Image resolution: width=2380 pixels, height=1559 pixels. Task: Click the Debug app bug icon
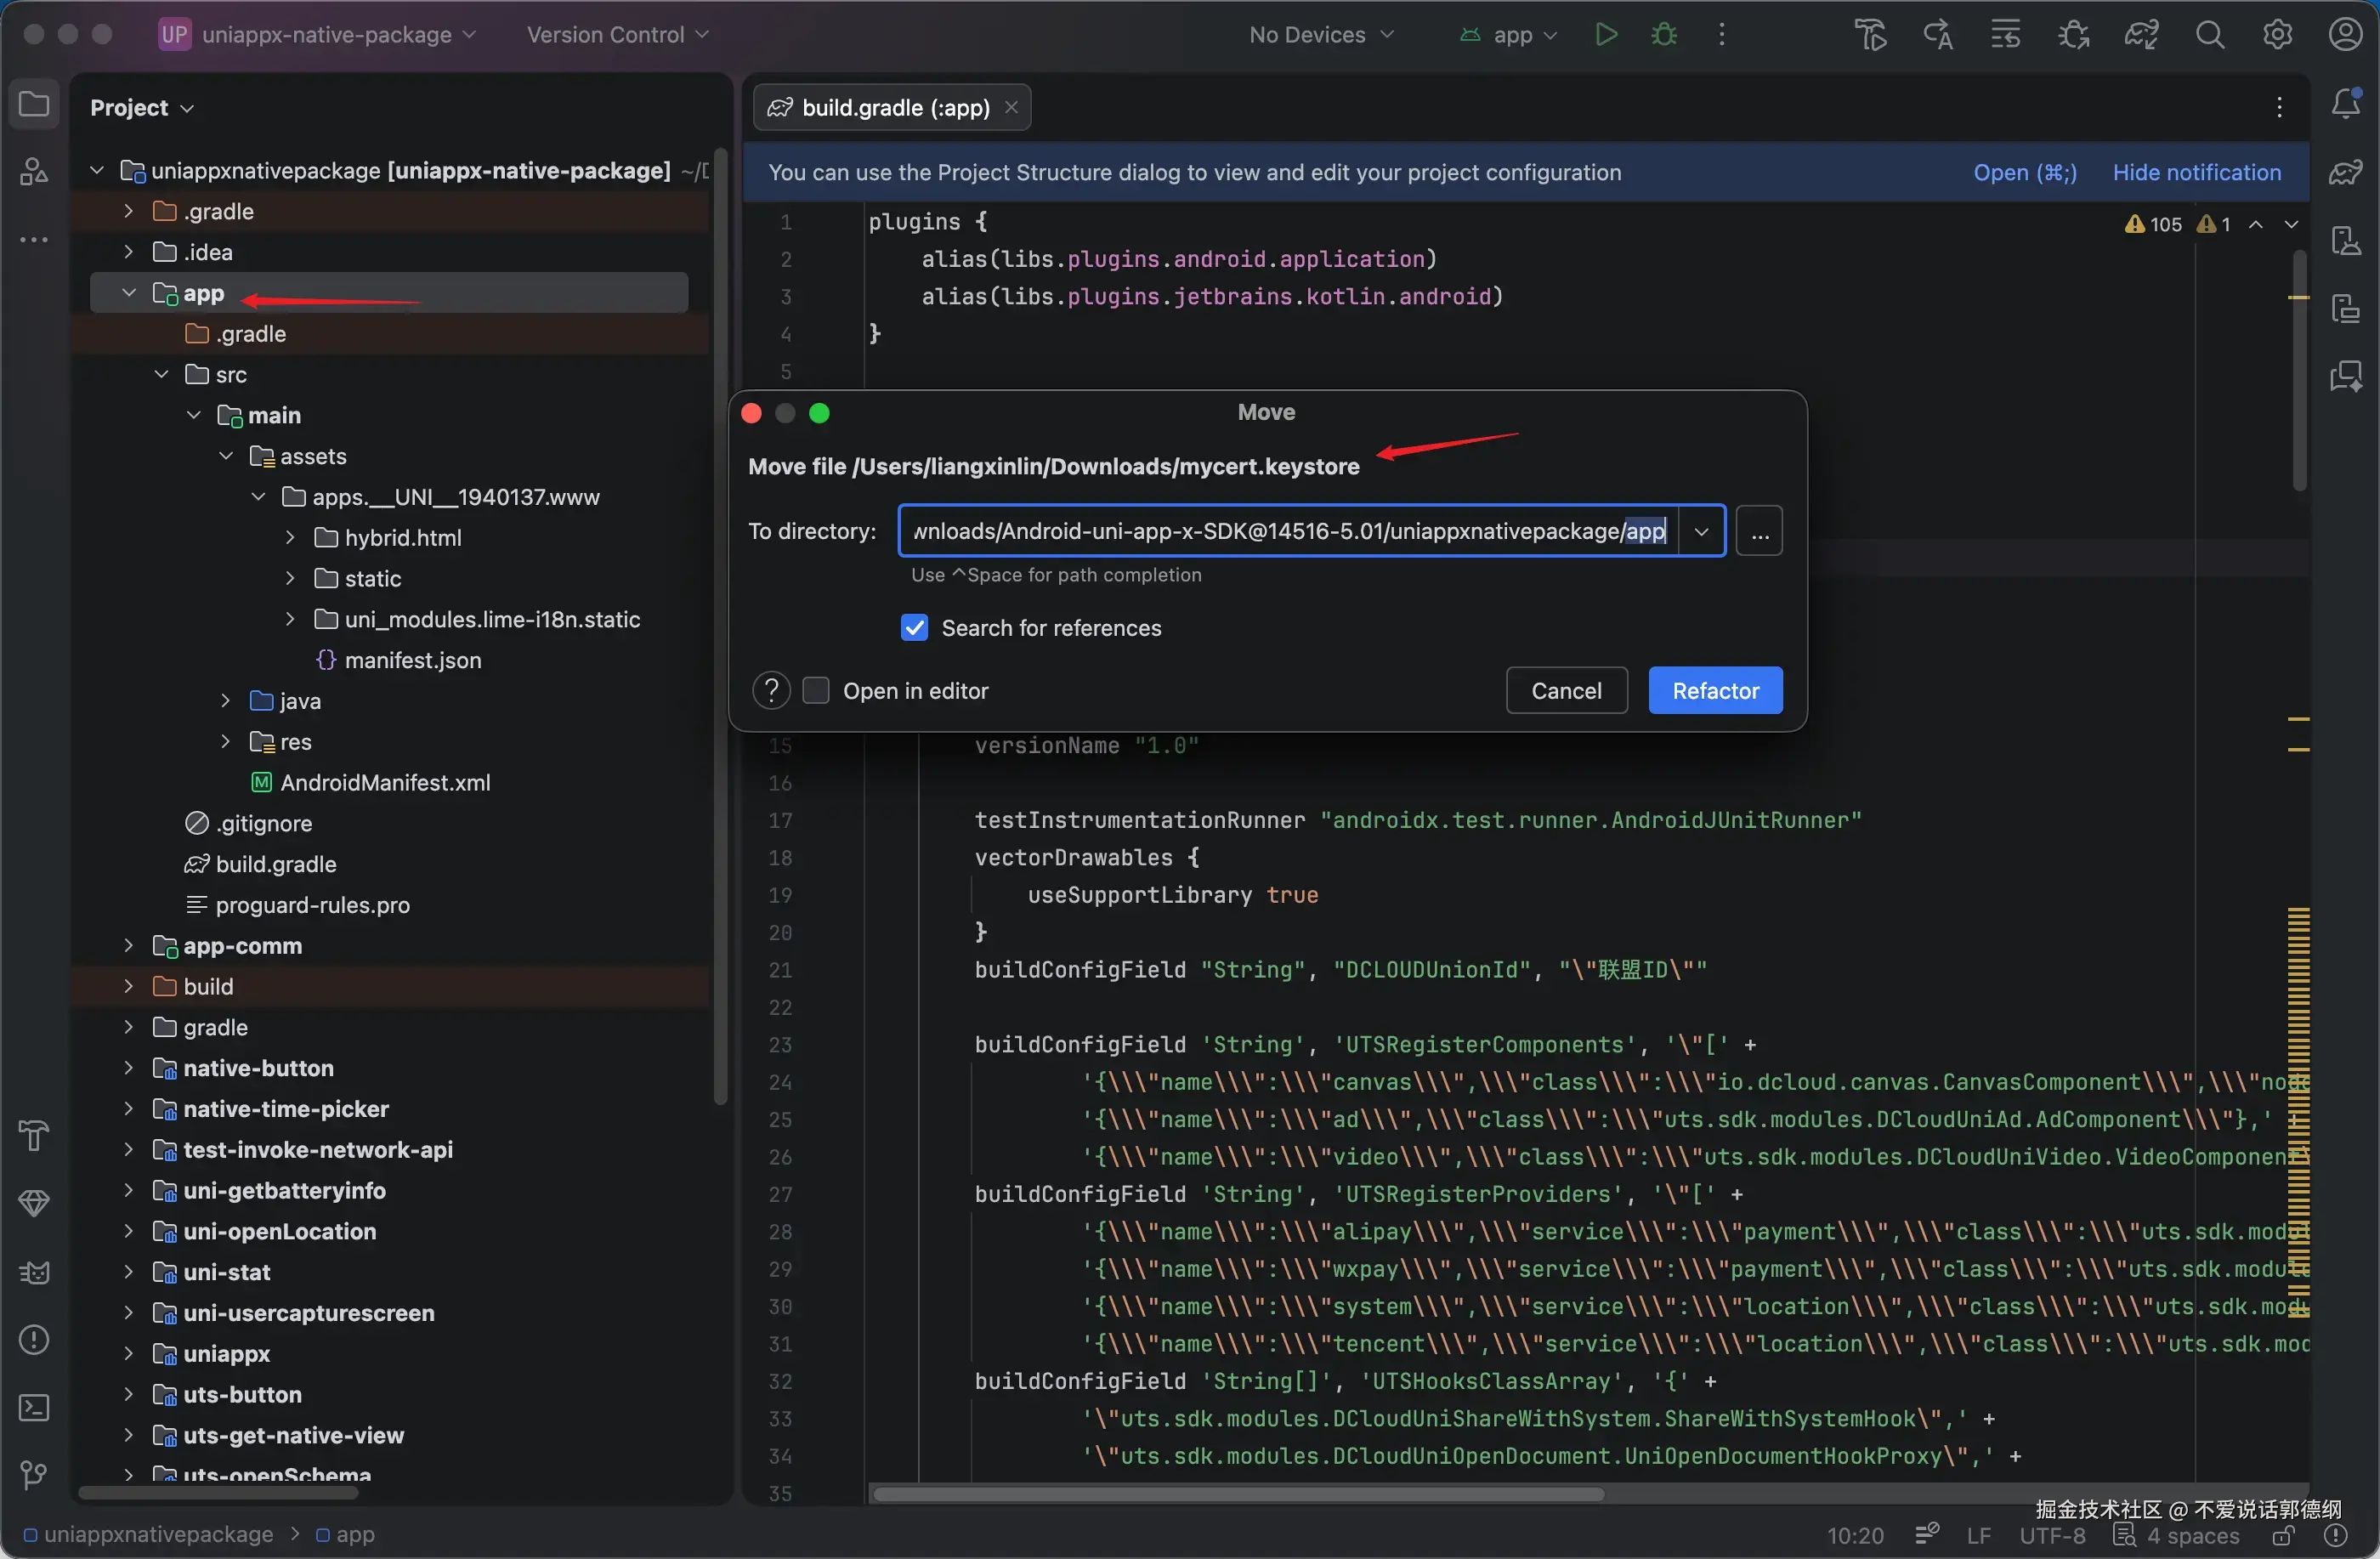pyautogui.click(x=1664, y=35)
